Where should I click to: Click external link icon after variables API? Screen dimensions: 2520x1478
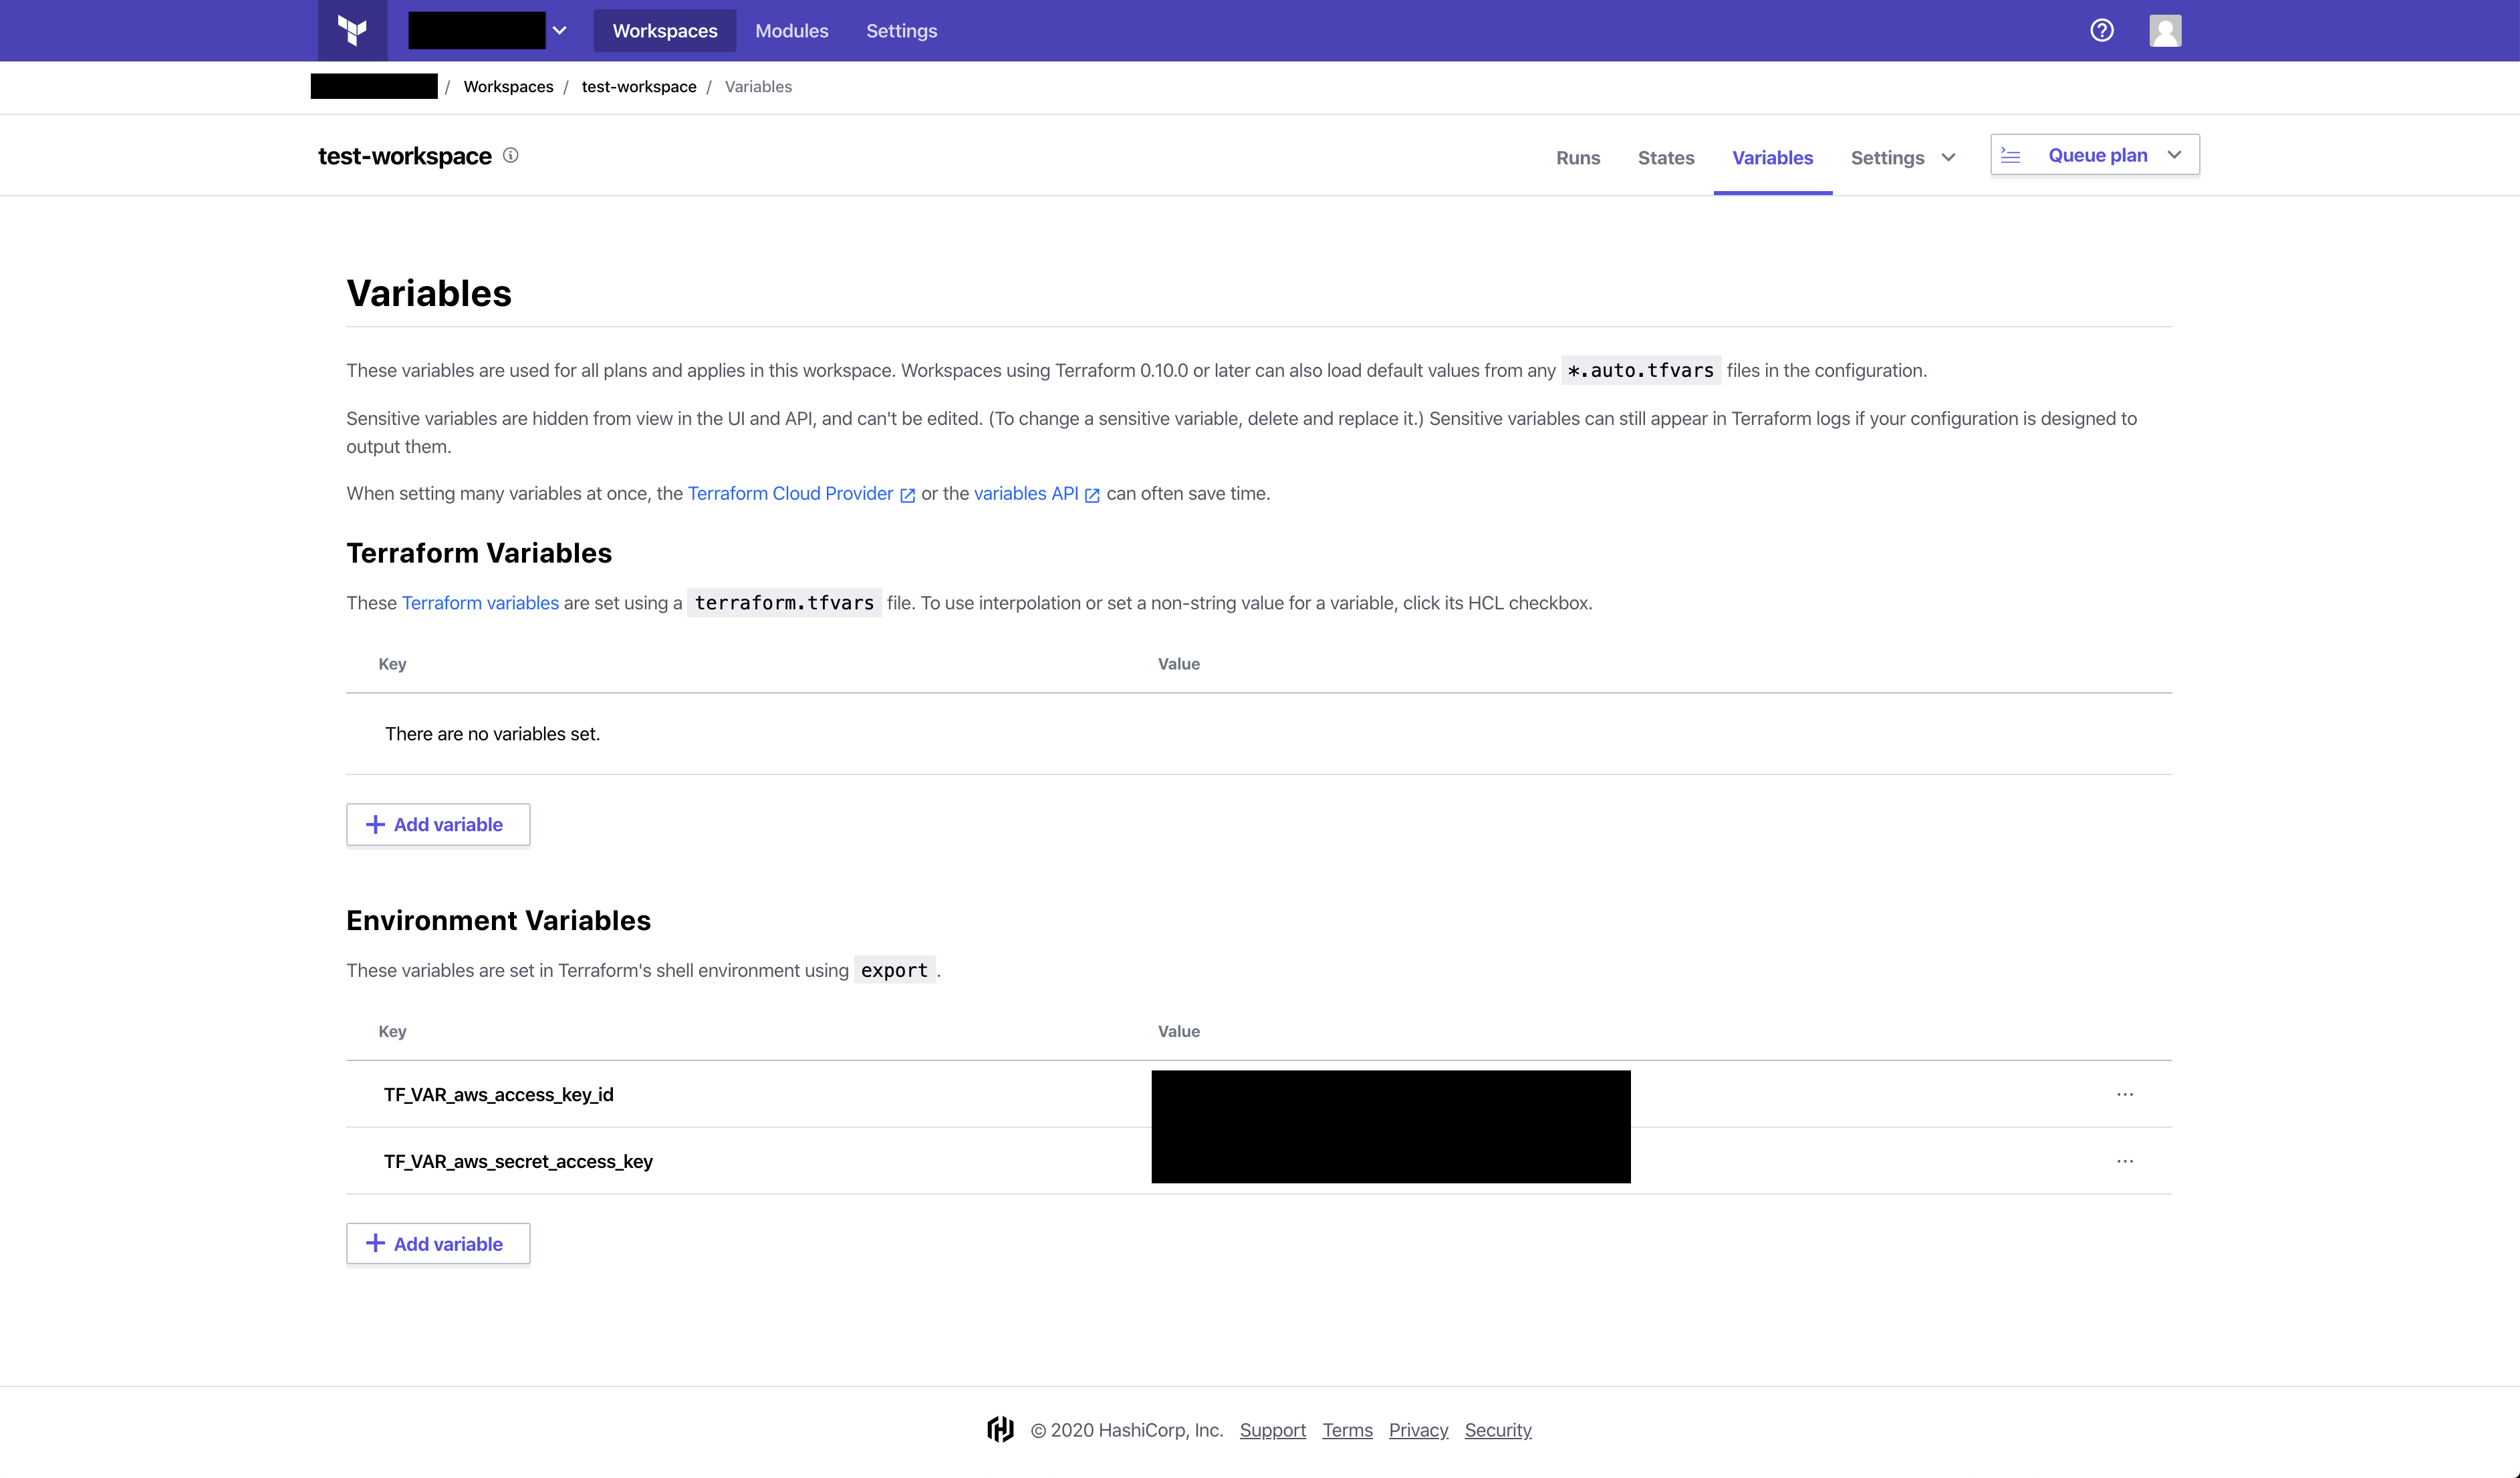point(1092,494)
